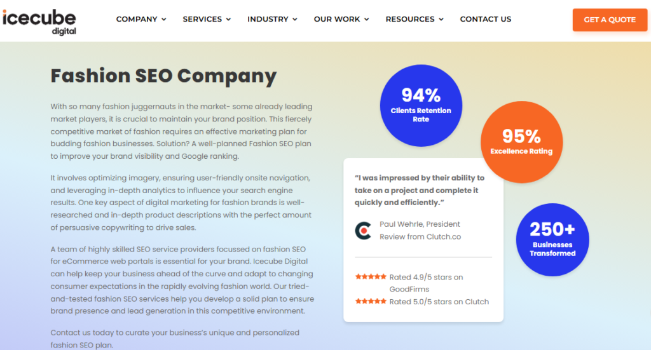Click the 94% Clients Retention Rate circle
Viewport: 651px width, 350px height.
(421, 105)
